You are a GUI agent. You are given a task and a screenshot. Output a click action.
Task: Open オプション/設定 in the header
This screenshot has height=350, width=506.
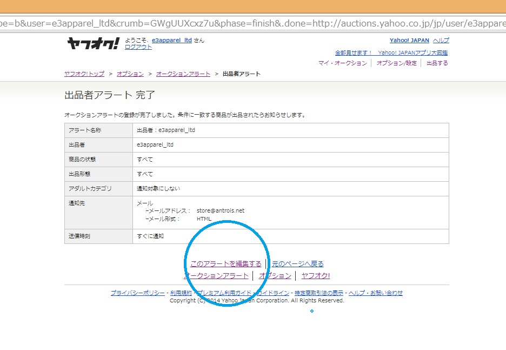397,63
